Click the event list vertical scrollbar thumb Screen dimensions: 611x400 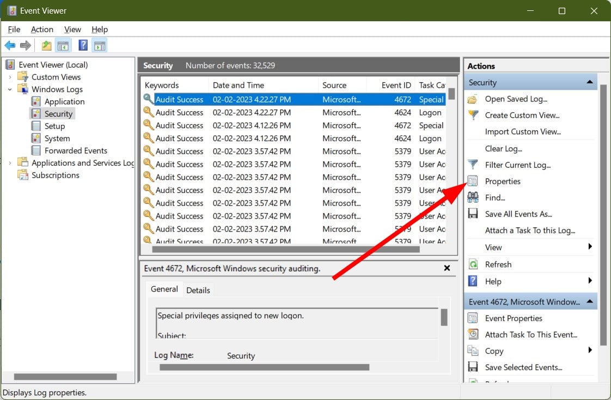coord(451,94)
